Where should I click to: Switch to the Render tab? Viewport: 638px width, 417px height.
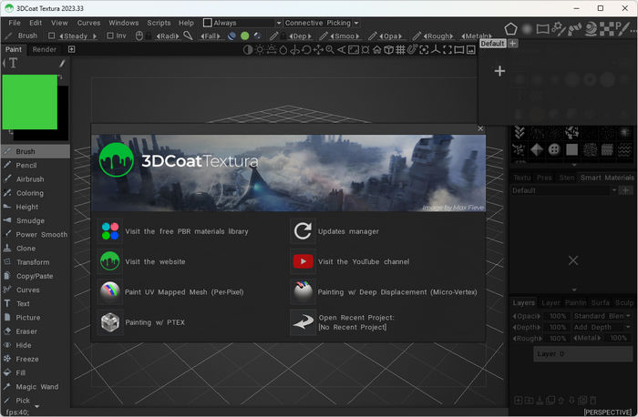point(45,49)
